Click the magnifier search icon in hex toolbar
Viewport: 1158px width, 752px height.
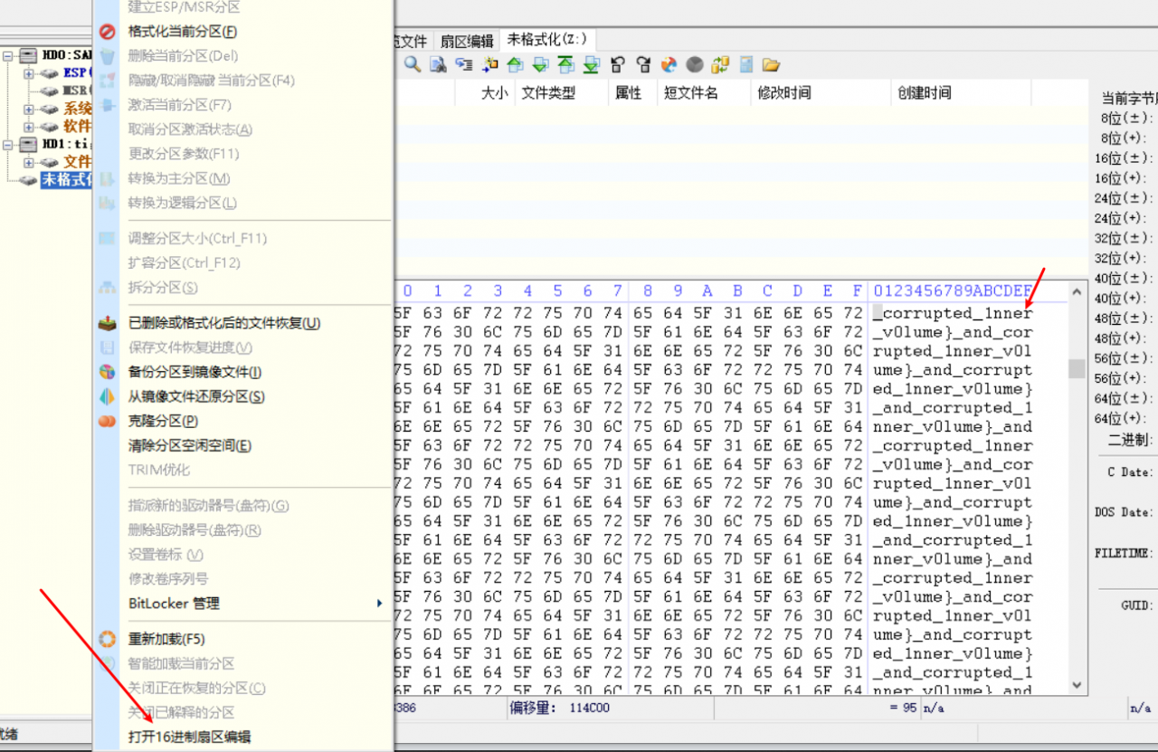413,64
